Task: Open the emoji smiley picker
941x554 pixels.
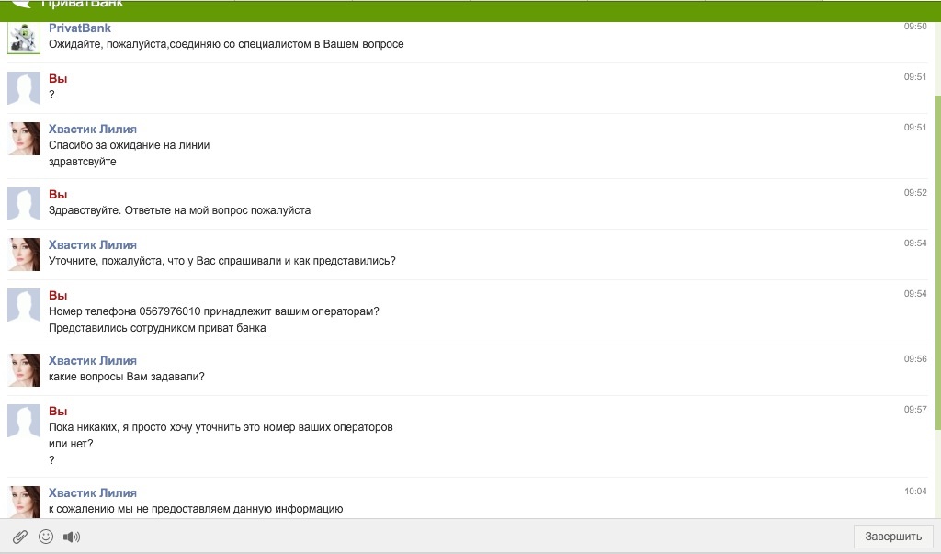Action: (46, 537)
